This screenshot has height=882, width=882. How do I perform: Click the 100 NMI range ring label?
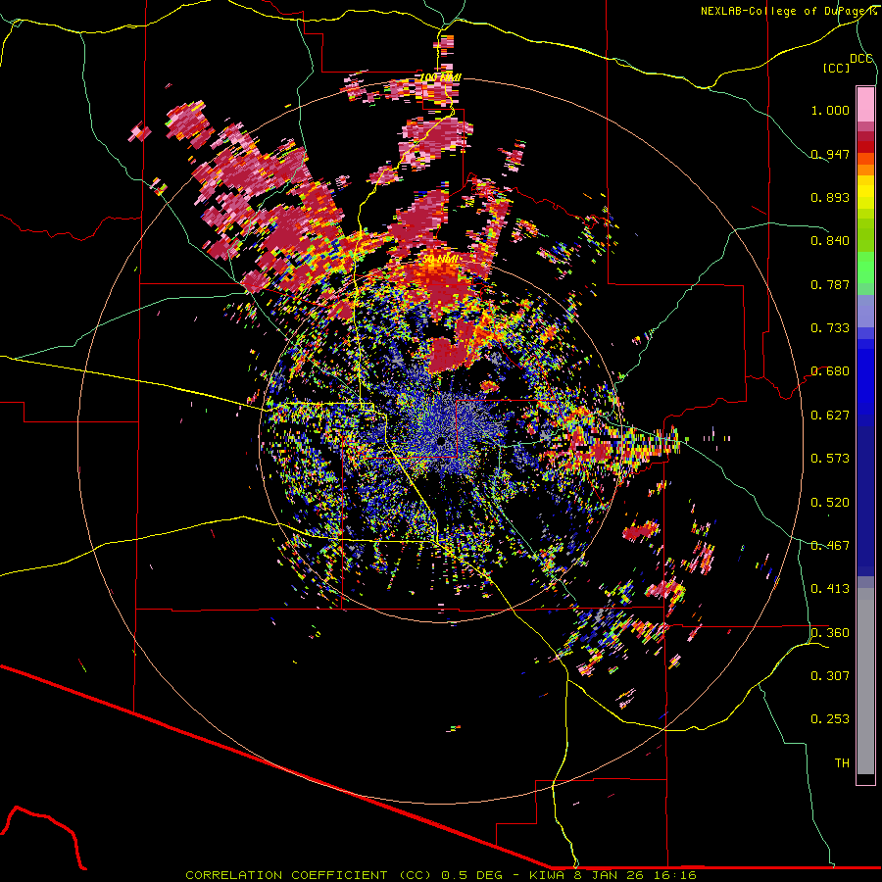(x=440, y=77)
